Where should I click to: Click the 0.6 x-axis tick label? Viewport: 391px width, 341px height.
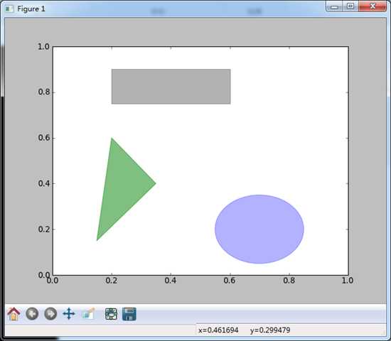click(x=230, y=281)
